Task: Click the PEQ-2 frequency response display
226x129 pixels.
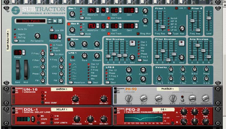Action: coord(143,118)
